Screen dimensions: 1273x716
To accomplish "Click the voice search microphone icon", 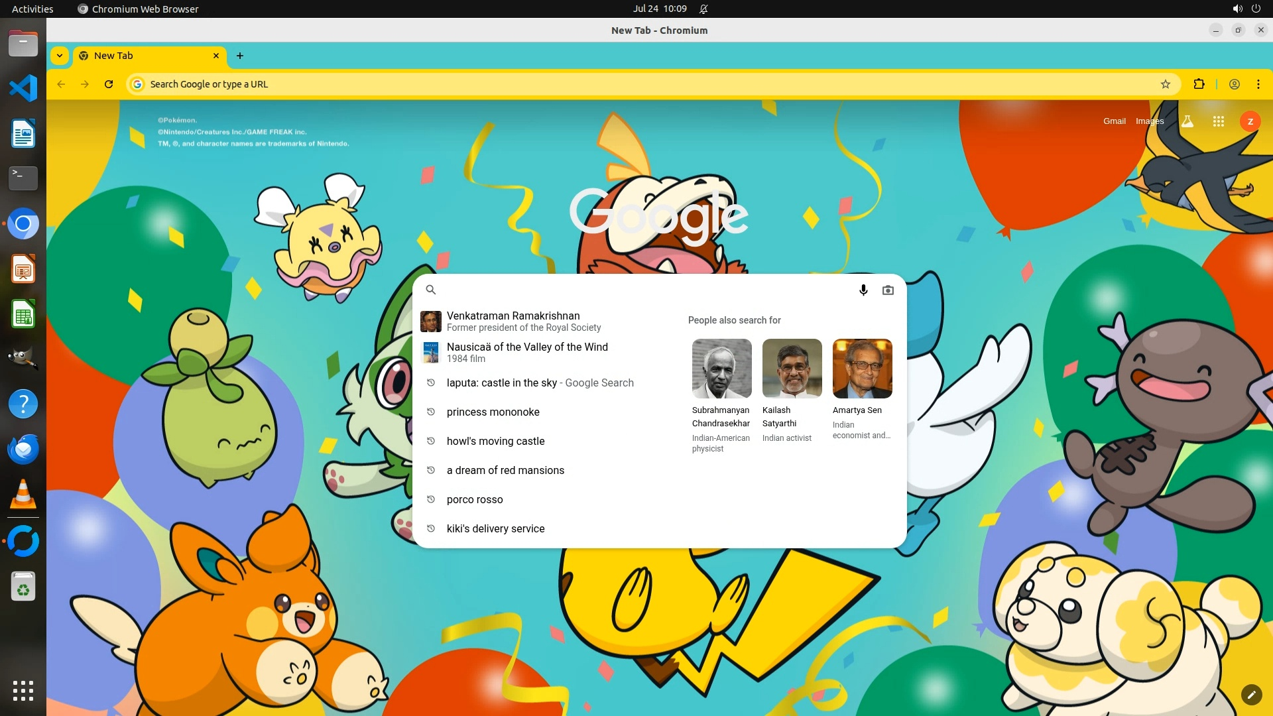I will click(x=863, y=290).
